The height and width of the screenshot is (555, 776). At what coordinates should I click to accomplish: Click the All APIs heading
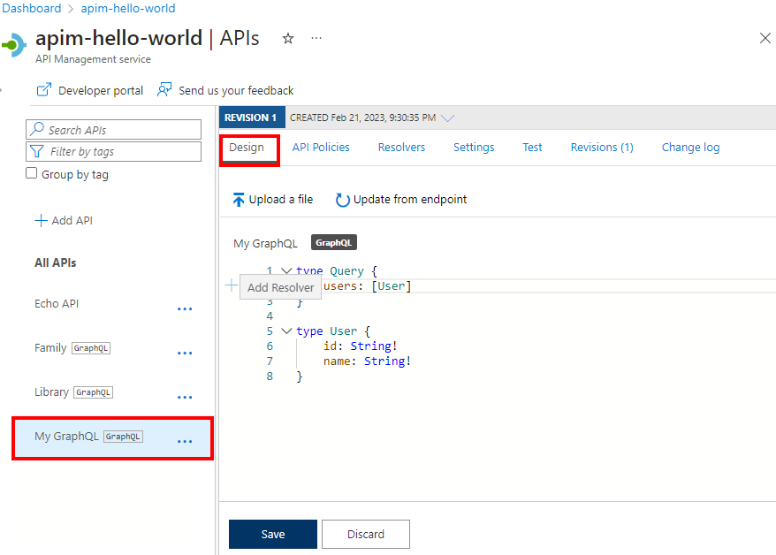pyautogui.click(x=56, y=262)
